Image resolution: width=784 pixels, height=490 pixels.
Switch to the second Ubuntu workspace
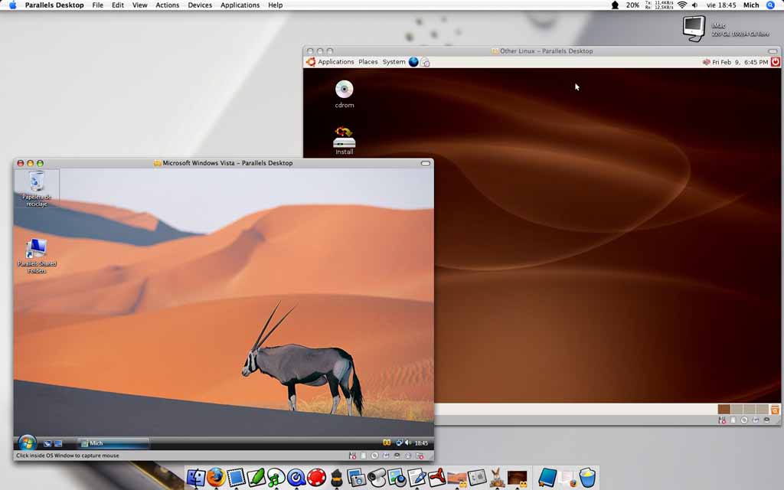(737, 409)
